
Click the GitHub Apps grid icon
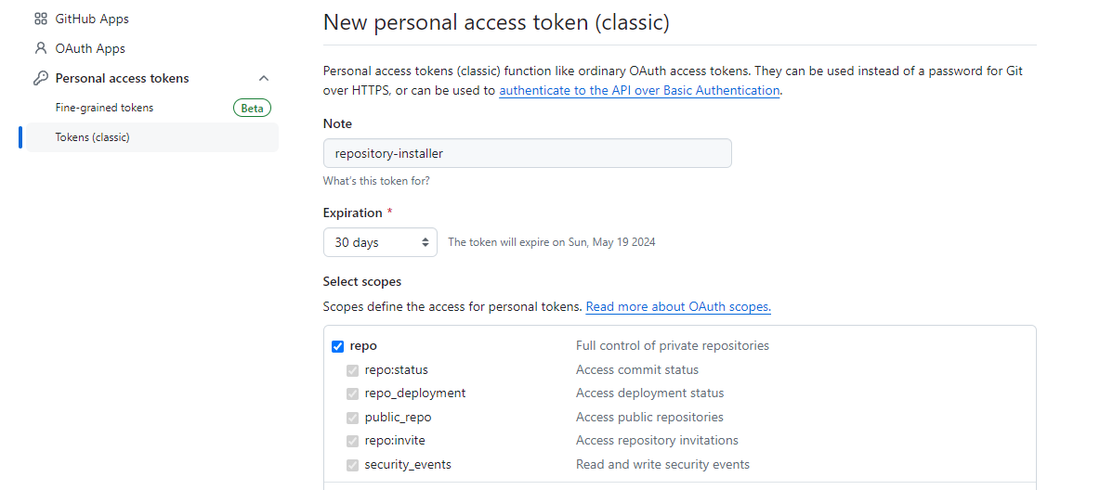point(40,19)
